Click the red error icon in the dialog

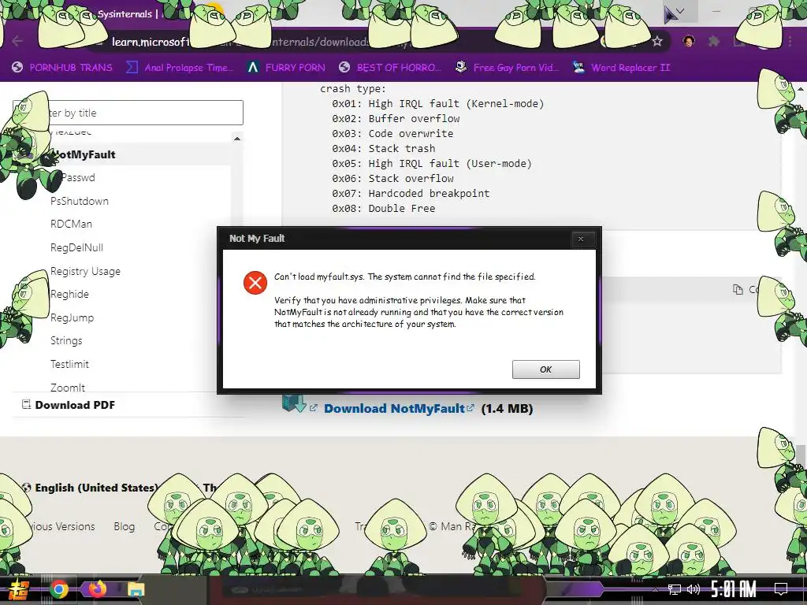[255, 283]
